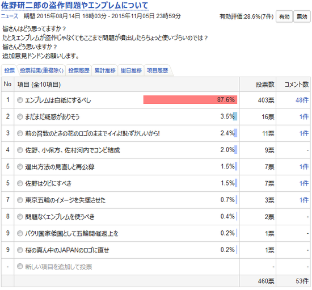This screenshot has height=290, width=312.
Task: Switch to the 投票履歴 tab
Action: pos(79,70)
